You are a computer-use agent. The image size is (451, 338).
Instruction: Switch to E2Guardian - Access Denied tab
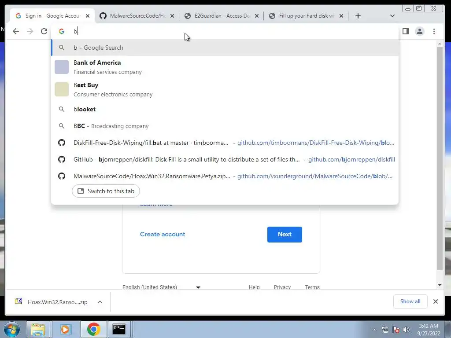pyautogui.click(x=222, y=16)
